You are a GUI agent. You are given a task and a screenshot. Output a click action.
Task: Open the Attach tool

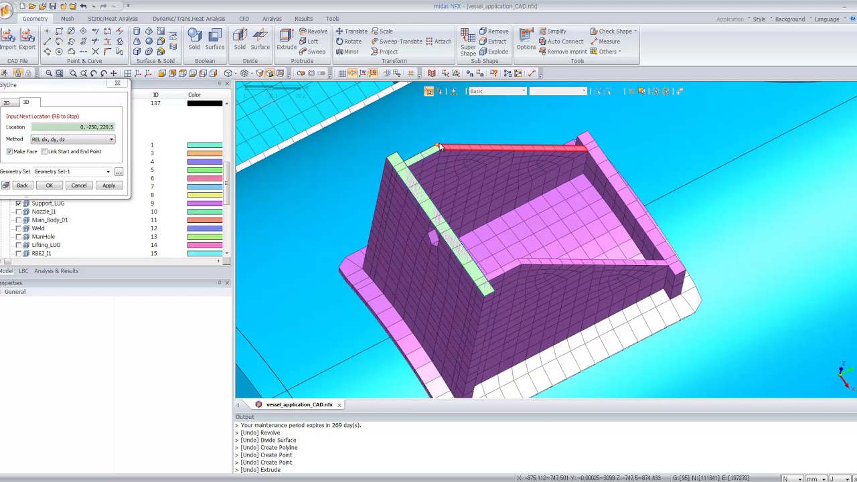pos(439,42)
